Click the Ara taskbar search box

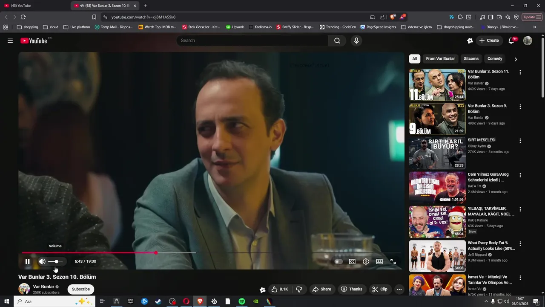(x=54, y=301)
